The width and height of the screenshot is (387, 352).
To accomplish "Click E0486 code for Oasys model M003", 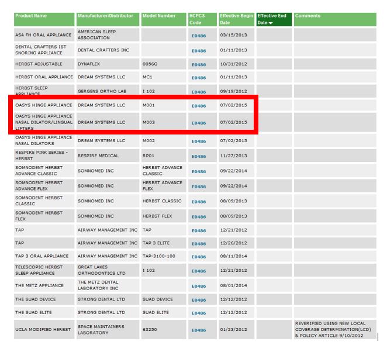I will [199, 123].
